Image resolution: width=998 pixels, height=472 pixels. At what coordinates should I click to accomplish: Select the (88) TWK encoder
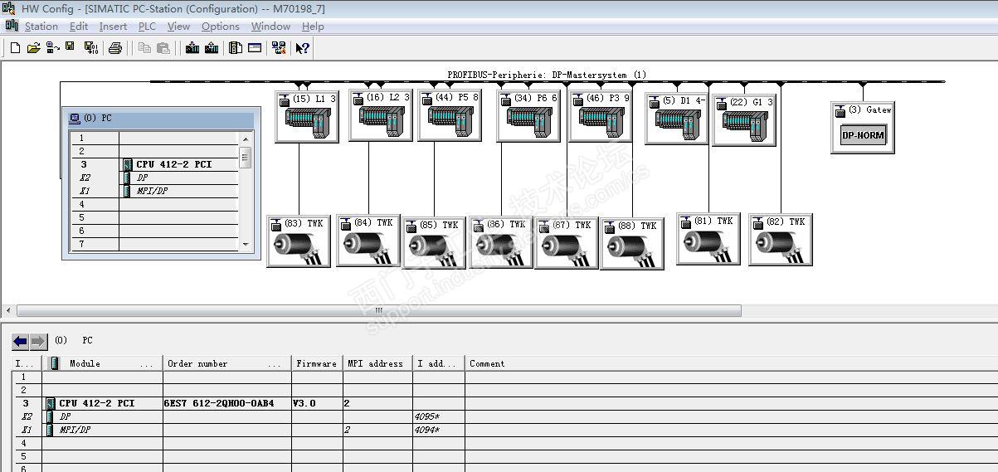pyautogui.click(x=632, y=244)
